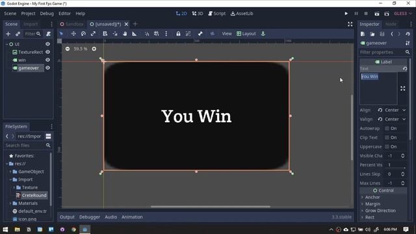Stop the running scene
The height and width of the screenshot is (234, 416).
tap(366, 14)
